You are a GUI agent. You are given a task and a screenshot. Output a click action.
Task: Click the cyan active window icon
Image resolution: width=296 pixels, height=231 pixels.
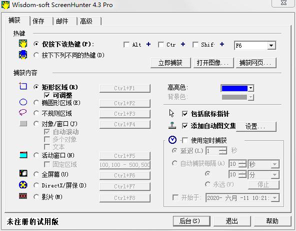(x=23, y=155)
